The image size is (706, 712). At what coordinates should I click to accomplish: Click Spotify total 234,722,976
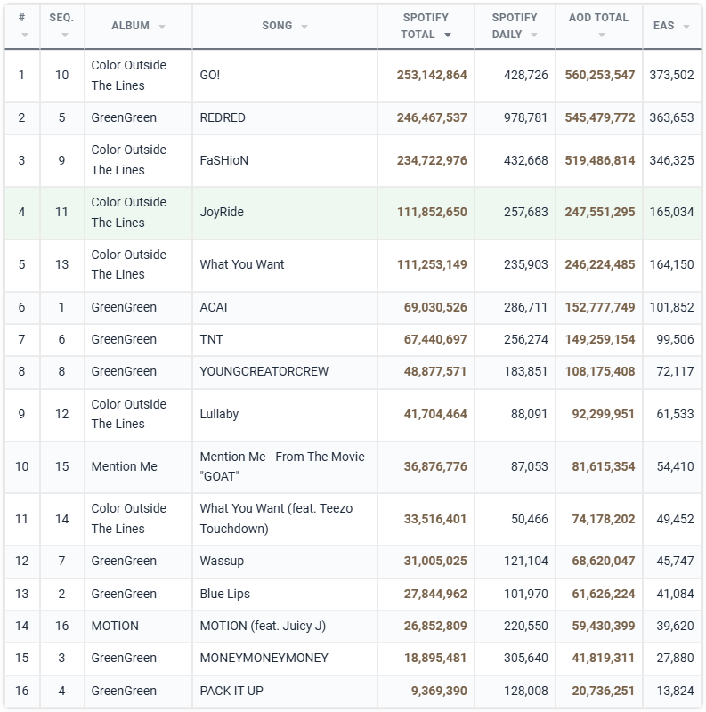tap(432, 160)
